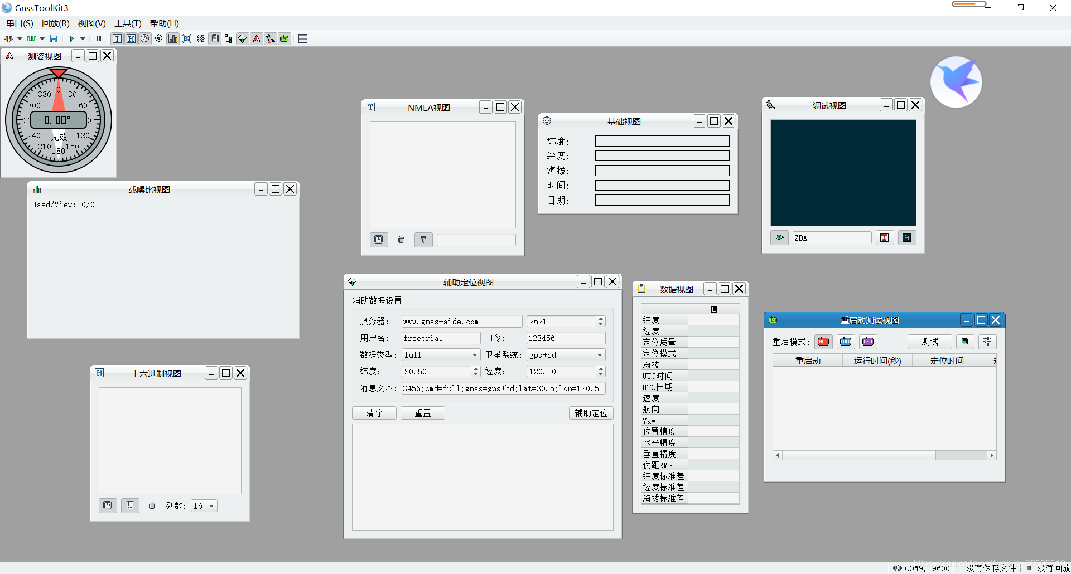This screenshot has width=1071, height=574.
Task: Open the 工具(T) menu
Action: [x=128, y=23]
